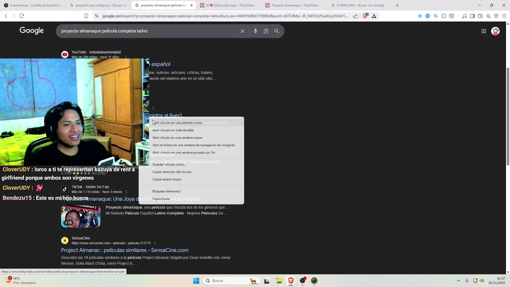Search by image with Google Lens icon

266,31
